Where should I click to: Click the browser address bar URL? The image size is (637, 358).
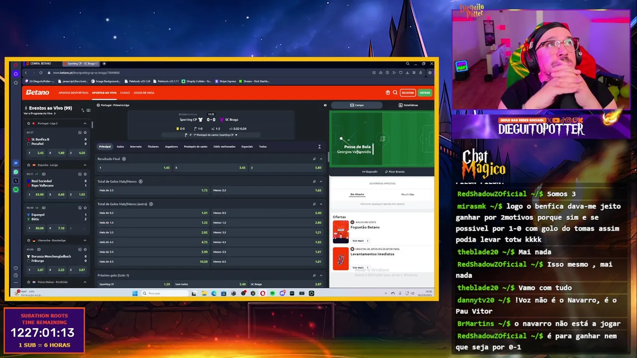click(86, 73)
